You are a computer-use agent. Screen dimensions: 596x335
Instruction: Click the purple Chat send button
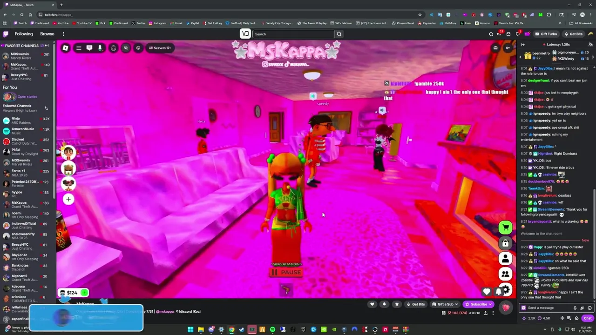(588, 318)
